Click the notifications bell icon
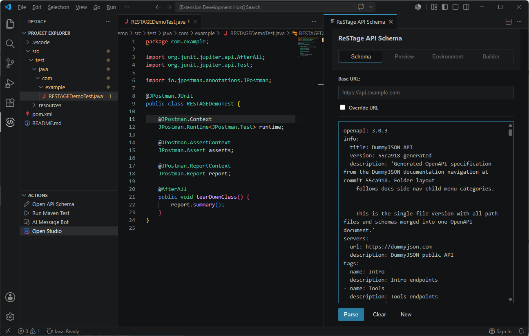529x336 pixels. [x=521, y=331]
